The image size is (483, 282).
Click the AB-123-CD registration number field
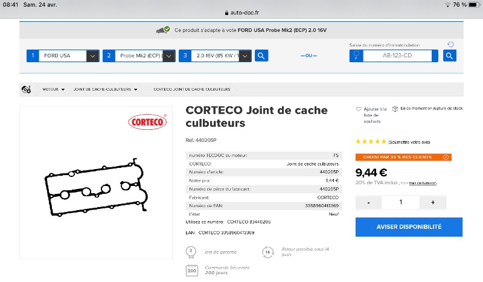[x=397, y=56]
